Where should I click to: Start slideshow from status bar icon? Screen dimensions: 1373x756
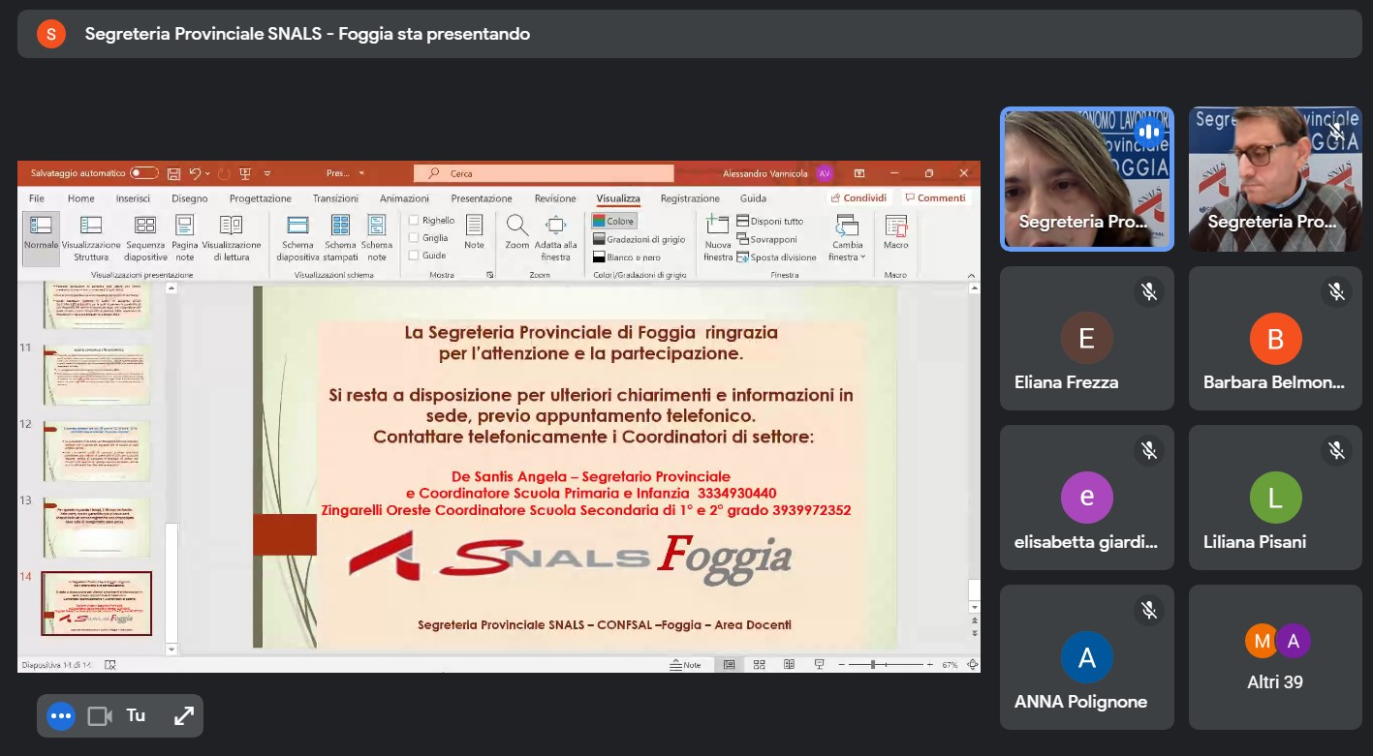(x=820, y=665)
